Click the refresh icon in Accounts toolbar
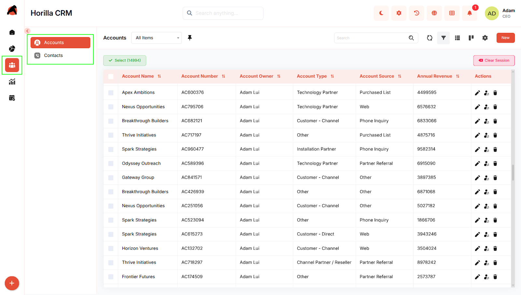This screenshot has width=521, height=295. 429,38
